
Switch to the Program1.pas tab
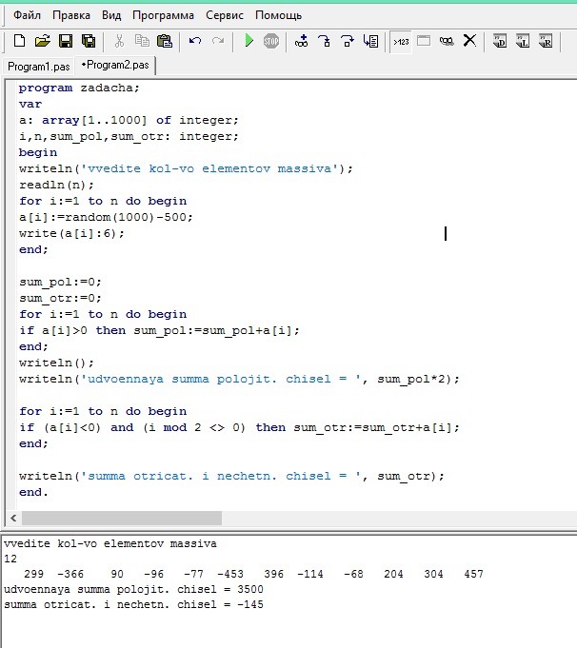38,67
